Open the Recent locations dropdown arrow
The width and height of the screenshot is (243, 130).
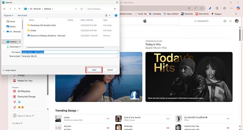[15, 9]
